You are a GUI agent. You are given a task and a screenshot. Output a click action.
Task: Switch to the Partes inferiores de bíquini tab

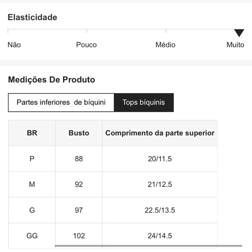(61, 102)
